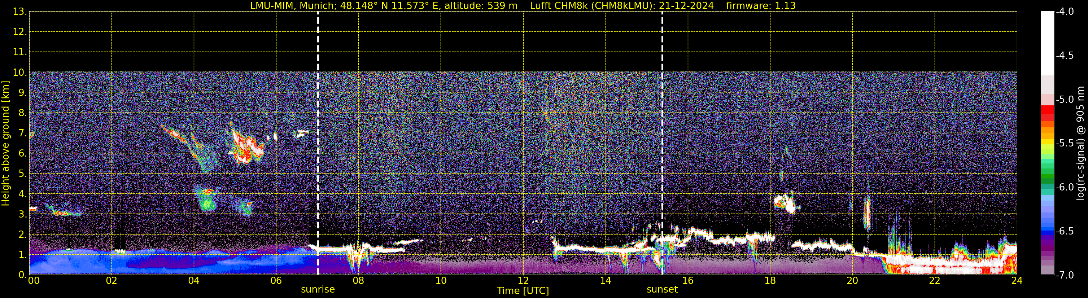Click the blue aerosol layer before sunrise
The height and width of the screenshot is (298, 1088).
tap(173, 262)
